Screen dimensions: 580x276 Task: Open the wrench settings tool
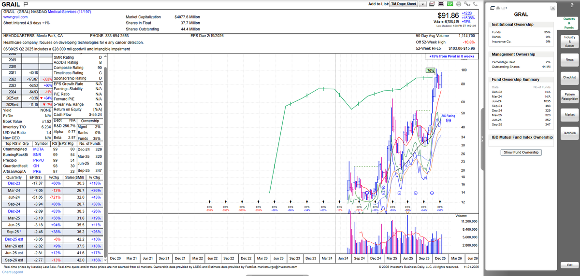[x=467, y=4]
